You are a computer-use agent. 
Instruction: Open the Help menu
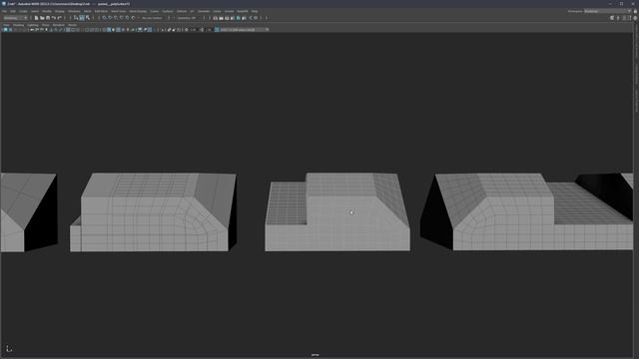coord(255,11)
